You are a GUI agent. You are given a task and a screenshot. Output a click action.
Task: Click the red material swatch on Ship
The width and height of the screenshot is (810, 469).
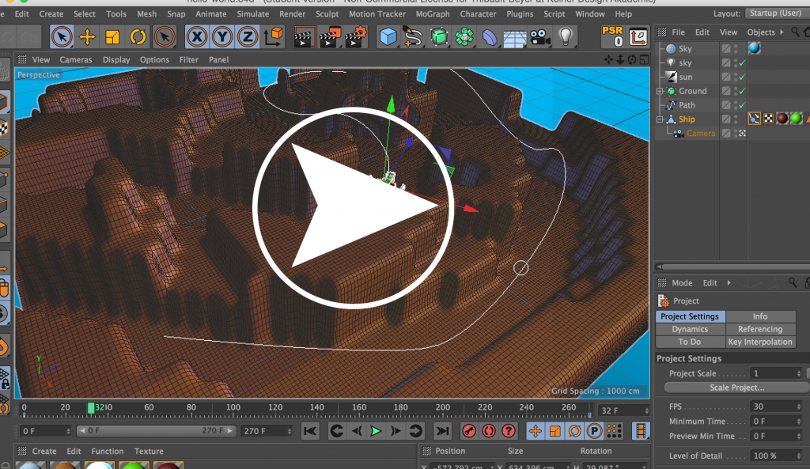point(782,119)
